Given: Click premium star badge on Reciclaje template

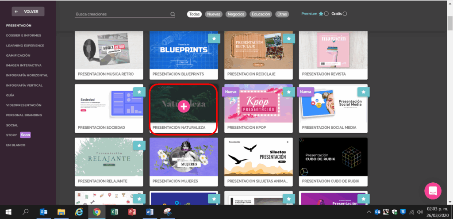Looking at the screenshot, I should pos(288,39).
